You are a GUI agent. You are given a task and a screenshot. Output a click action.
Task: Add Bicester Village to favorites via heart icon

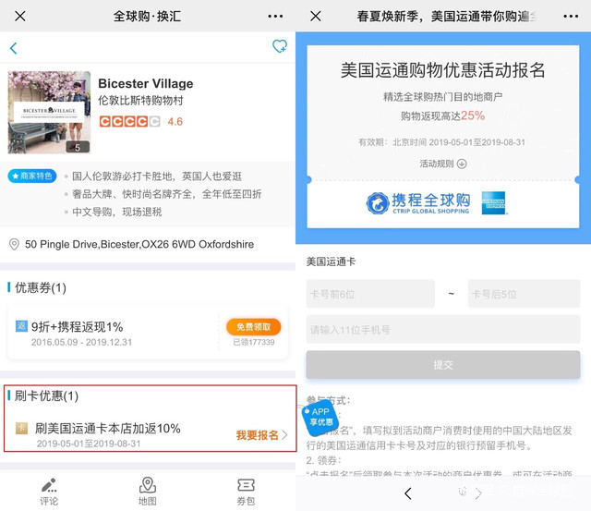tap(279, 46)
